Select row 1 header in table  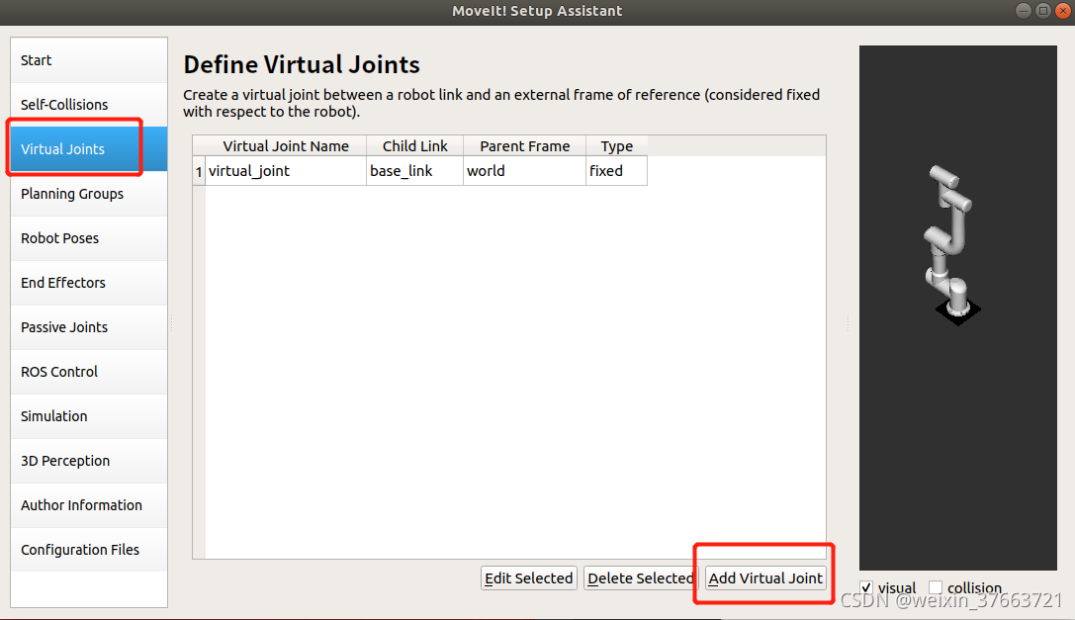tap(199, 171)
